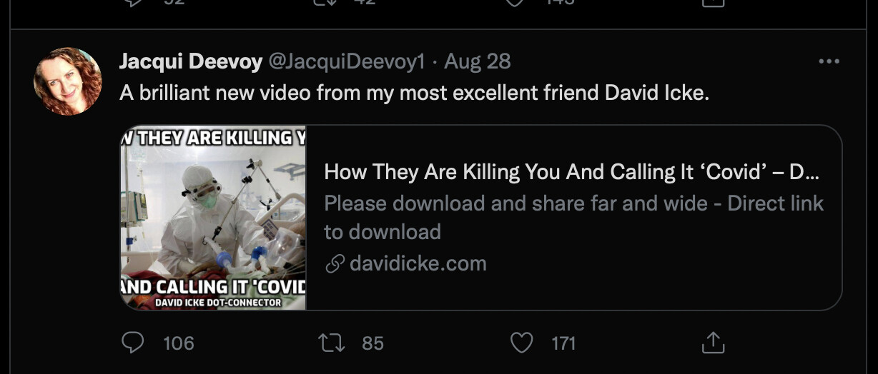Click the 85 retweets count
The width and height of the screenshot is (878, 374).
point(373,343)
